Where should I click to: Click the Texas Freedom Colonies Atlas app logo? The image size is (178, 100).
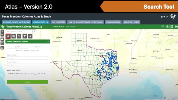(3, 27)
